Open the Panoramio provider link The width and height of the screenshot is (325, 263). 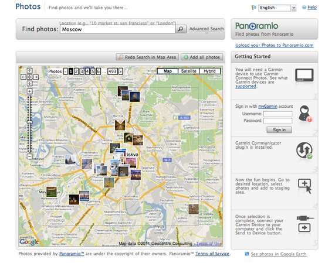[72, 254]
